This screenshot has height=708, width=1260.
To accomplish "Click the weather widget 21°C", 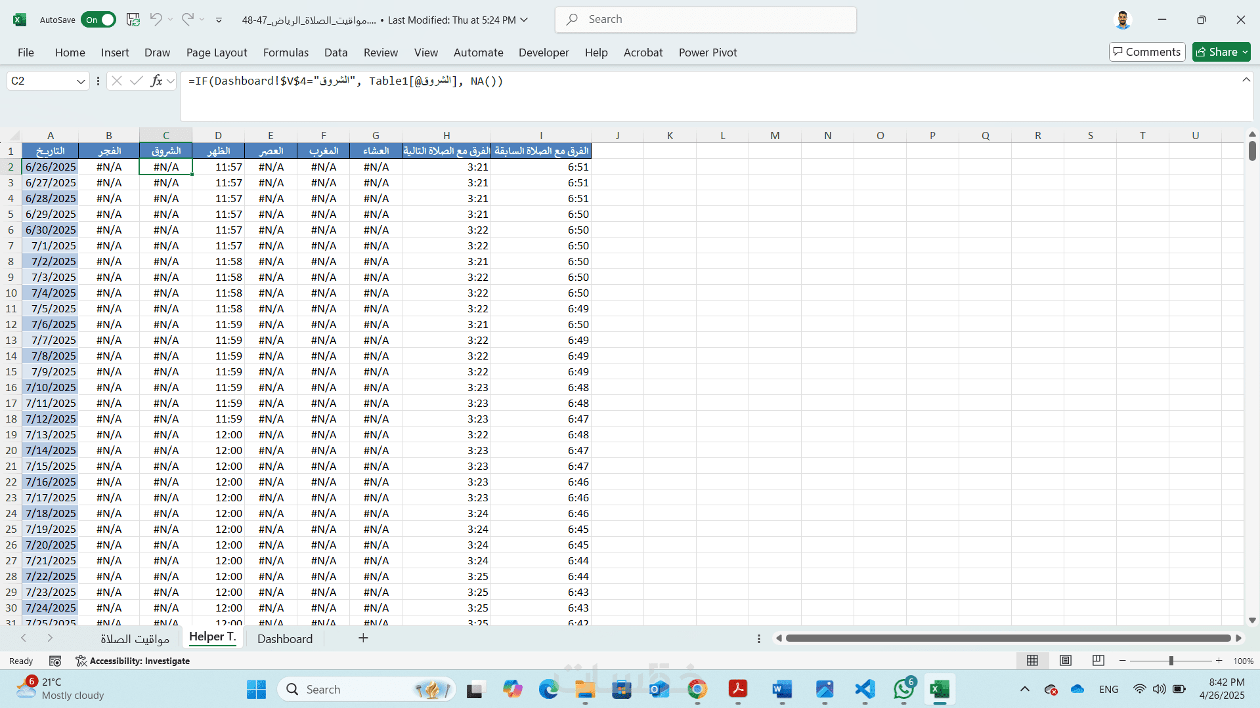I will [x=60, y=688].
